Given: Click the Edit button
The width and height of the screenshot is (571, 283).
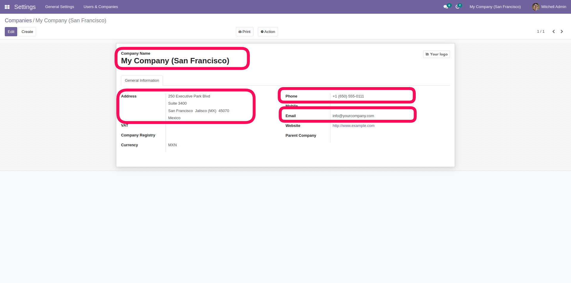Looking at the screenshot, I should [11, 32].
